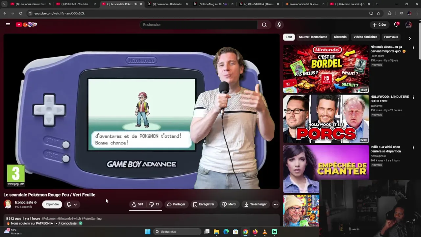Click the Windows taskbar Rechercher box
The width and height of the screenshot is (421, 237).
177,232
